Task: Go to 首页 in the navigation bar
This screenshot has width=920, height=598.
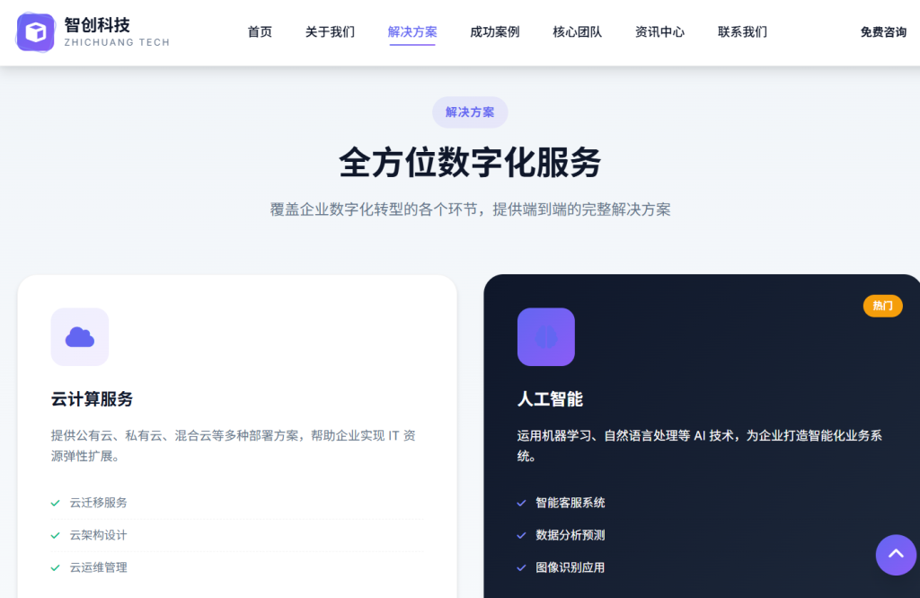Action: pyautogui.click(x=260, y=32)
